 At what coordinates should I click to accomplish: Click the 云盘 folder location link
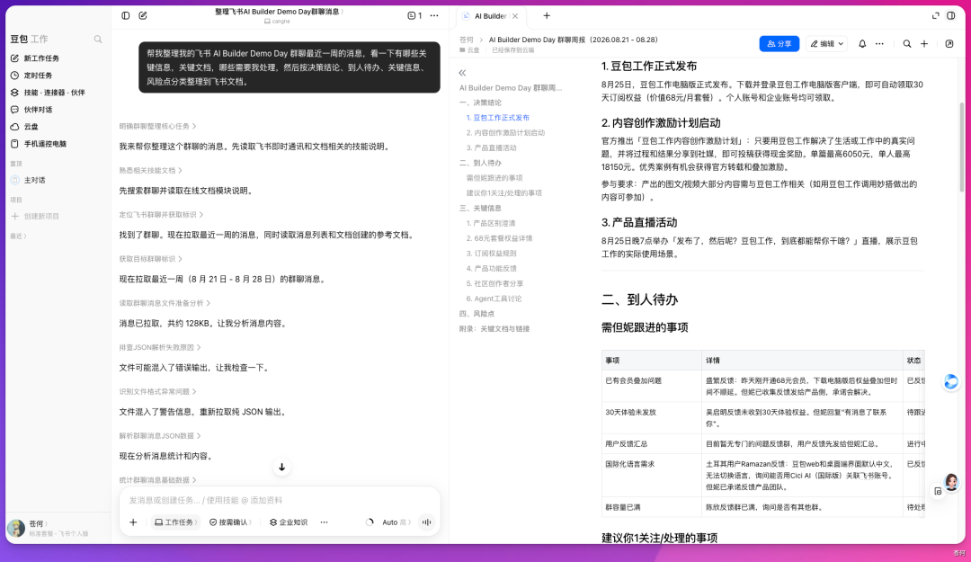(470, 50)
